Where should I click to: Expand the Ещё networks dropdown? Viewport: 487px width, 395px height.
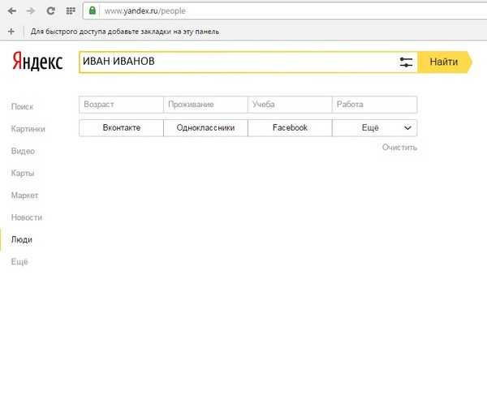[374, 128]
